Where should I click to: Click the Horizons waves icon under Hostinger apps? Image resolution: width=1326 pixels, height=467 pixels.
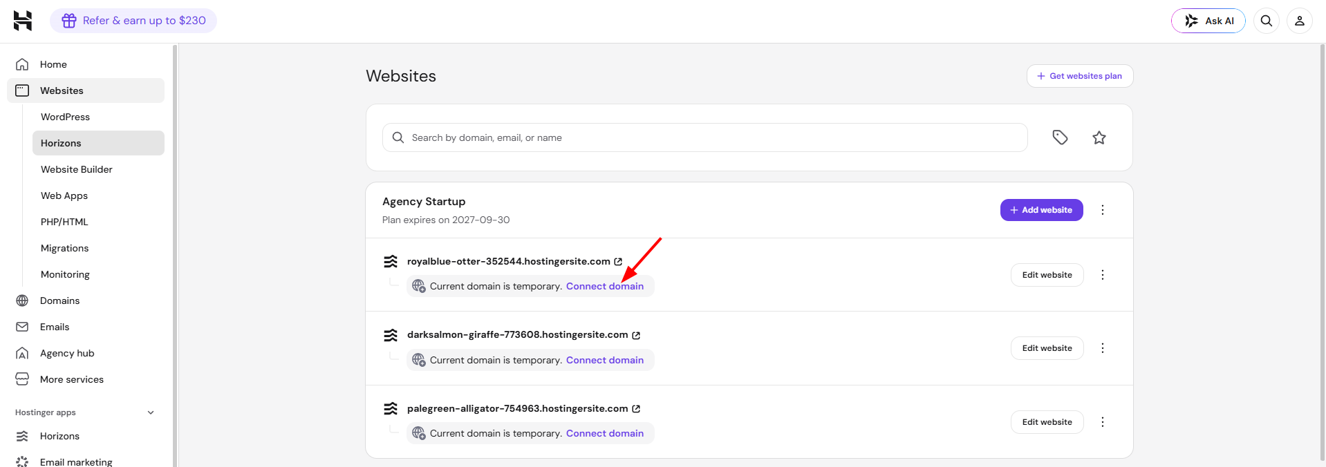[22, 436]
